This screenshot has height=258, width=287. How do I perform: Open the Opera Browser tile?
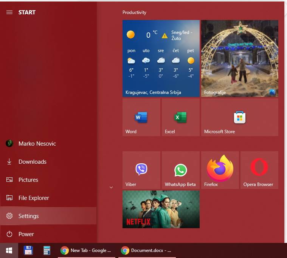[259, 170]
